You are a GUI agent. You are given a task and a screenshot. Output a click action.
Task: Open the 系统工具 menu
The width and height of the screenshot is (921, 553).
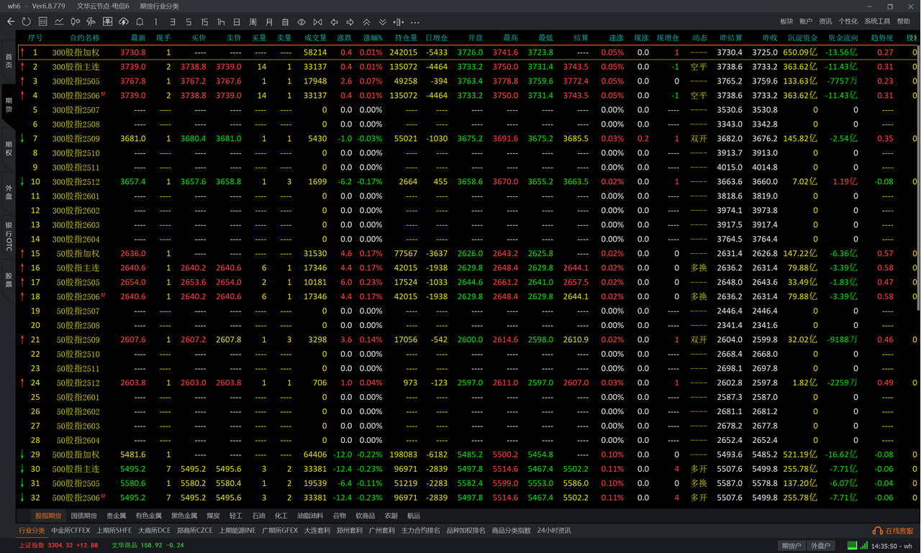pyautogui.click(x=877, y=22)
